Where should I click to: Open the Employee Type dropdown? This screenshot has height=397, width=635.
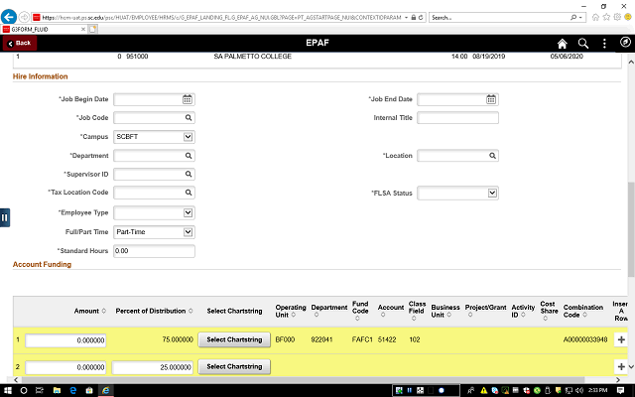[x=154, y=212]
